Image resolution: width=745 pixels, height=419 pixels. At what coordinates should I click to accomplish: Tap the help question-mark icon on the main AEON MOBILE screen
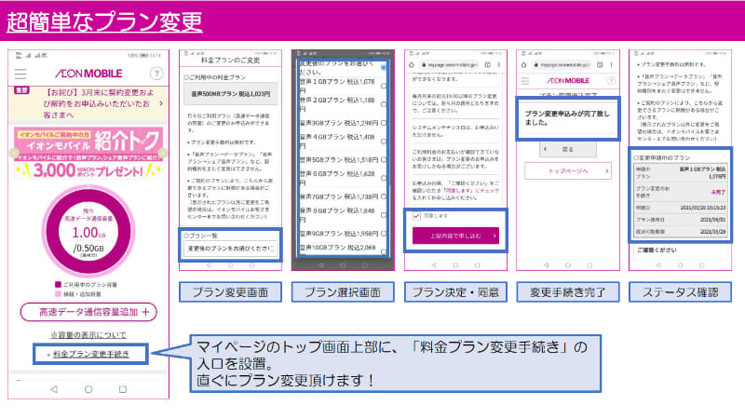156,74
